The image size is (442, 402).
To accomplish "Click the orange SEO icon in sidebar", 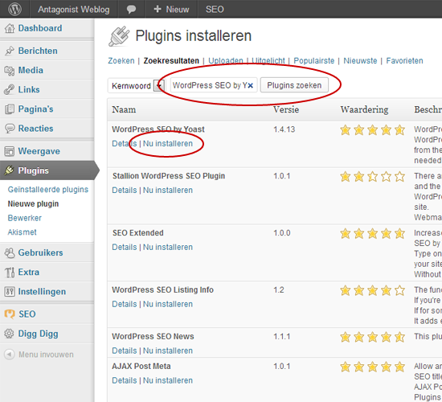I will (10, 314).
